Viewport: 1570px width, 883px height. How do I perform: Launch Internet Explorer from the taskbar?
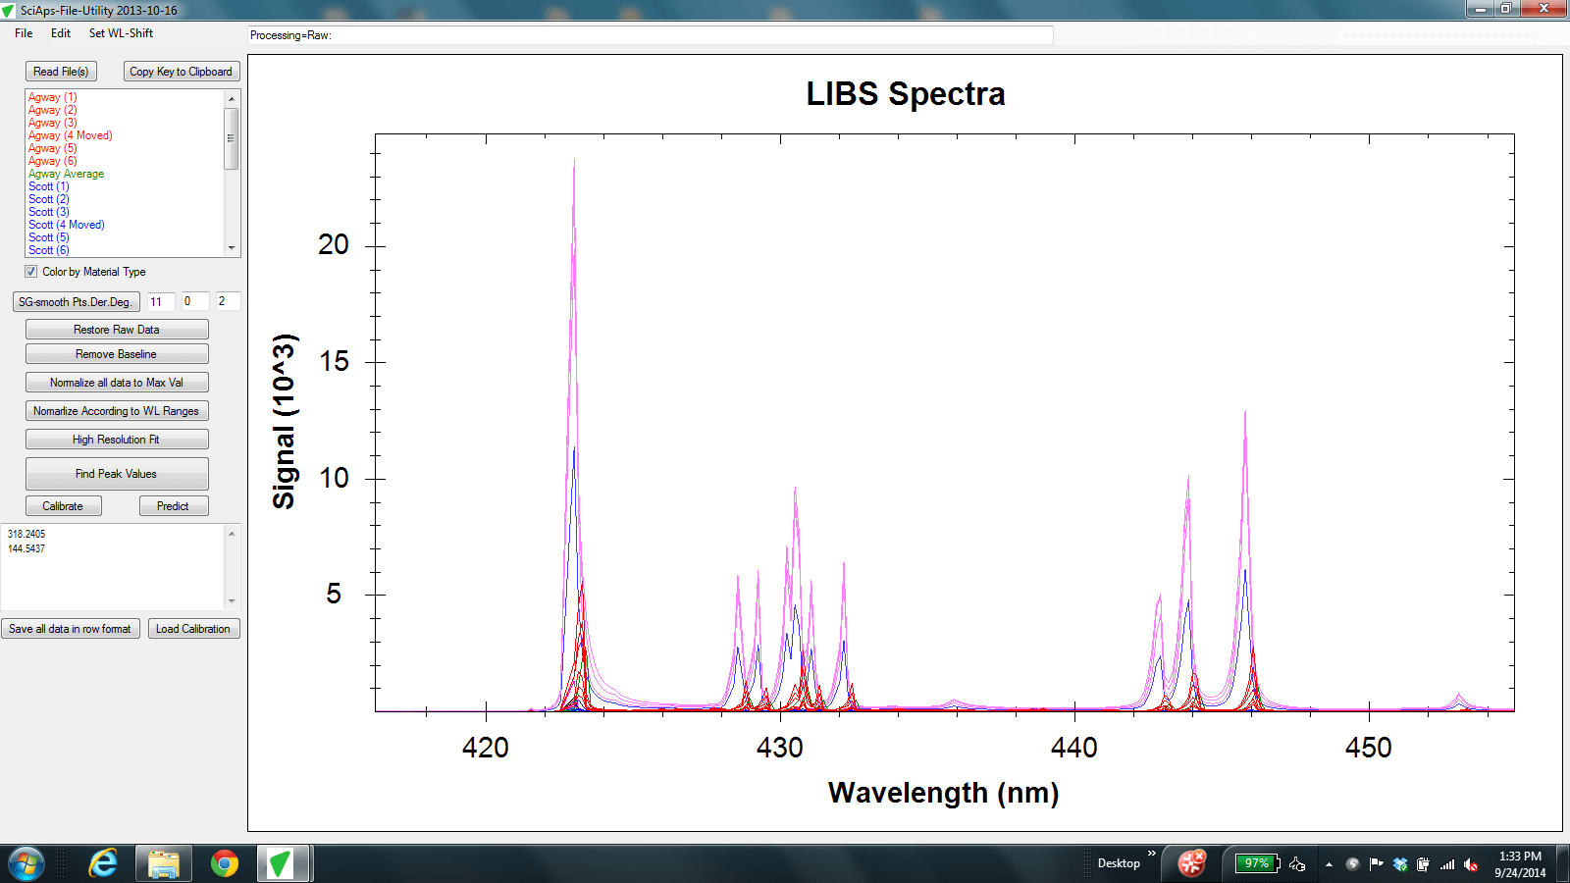point(103,863)
